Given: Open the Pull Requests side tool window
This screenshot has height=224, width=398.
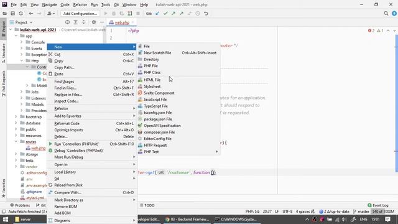Looking at the screenshot, I should 4,83.
